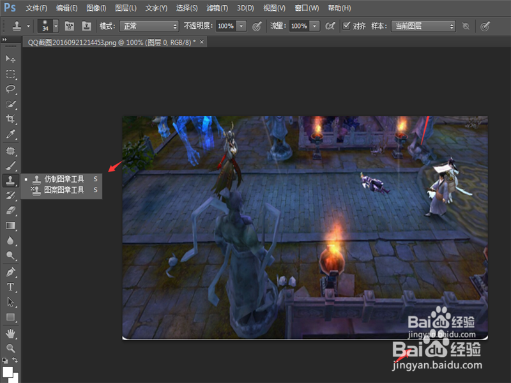This screenshot has height=383, width=511.
Task: Select the Healing Brush tool
Action: [10, 151]
